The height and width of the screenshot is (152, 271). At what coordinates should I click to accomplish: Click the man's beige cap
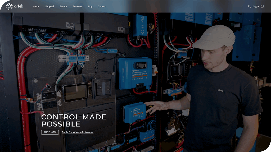pos(215,37)
